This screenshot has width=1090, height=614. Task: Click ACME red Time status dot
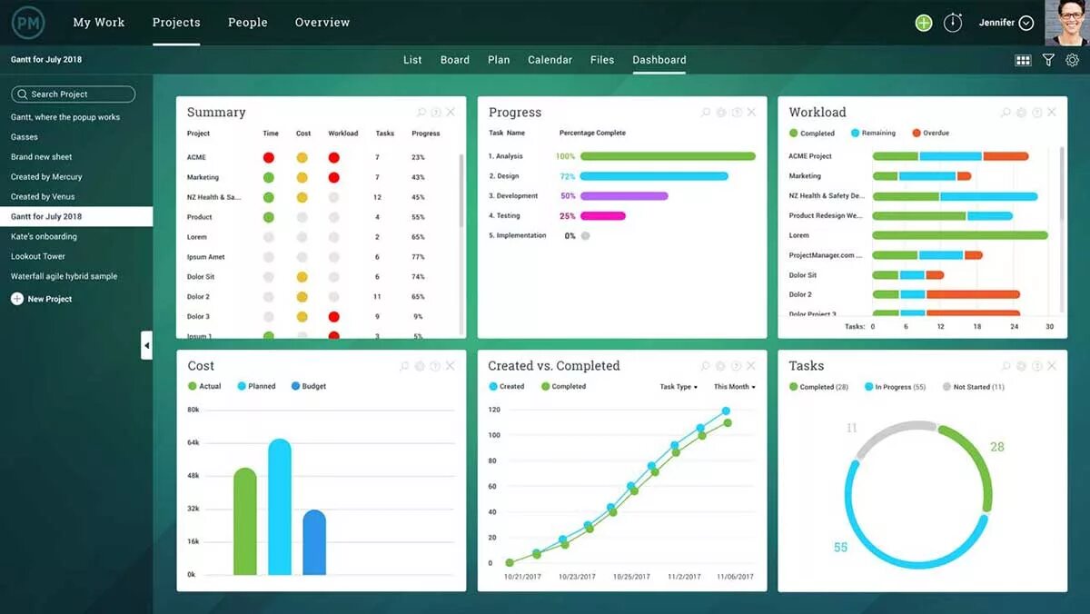click(269, 157)
